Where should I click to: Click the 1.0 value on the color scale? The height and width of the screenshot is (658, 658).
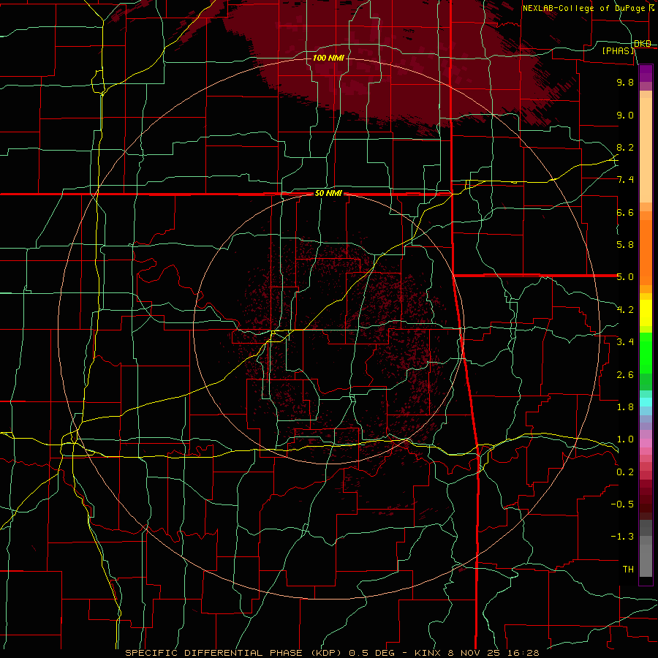(625, 439)
